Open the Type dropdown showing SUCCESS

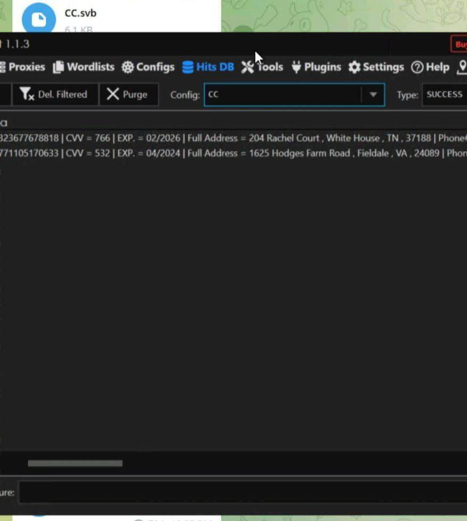click(445, 95)
